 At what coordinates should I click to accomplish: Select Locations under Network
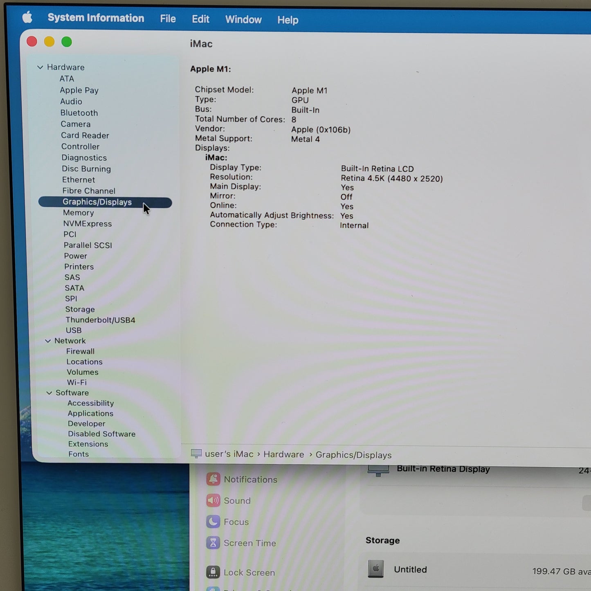point(85,362)
